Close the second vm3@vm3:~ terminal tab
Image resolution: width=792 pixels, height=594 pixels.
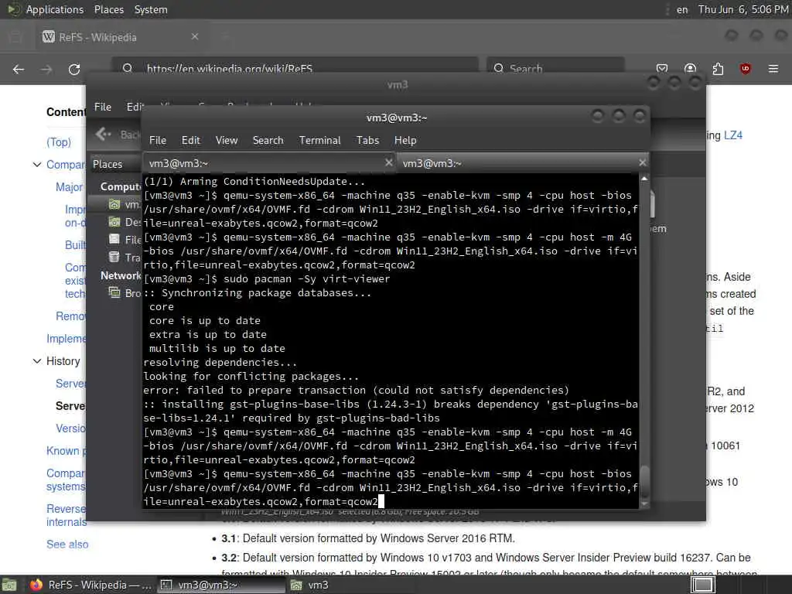point(642,162)
